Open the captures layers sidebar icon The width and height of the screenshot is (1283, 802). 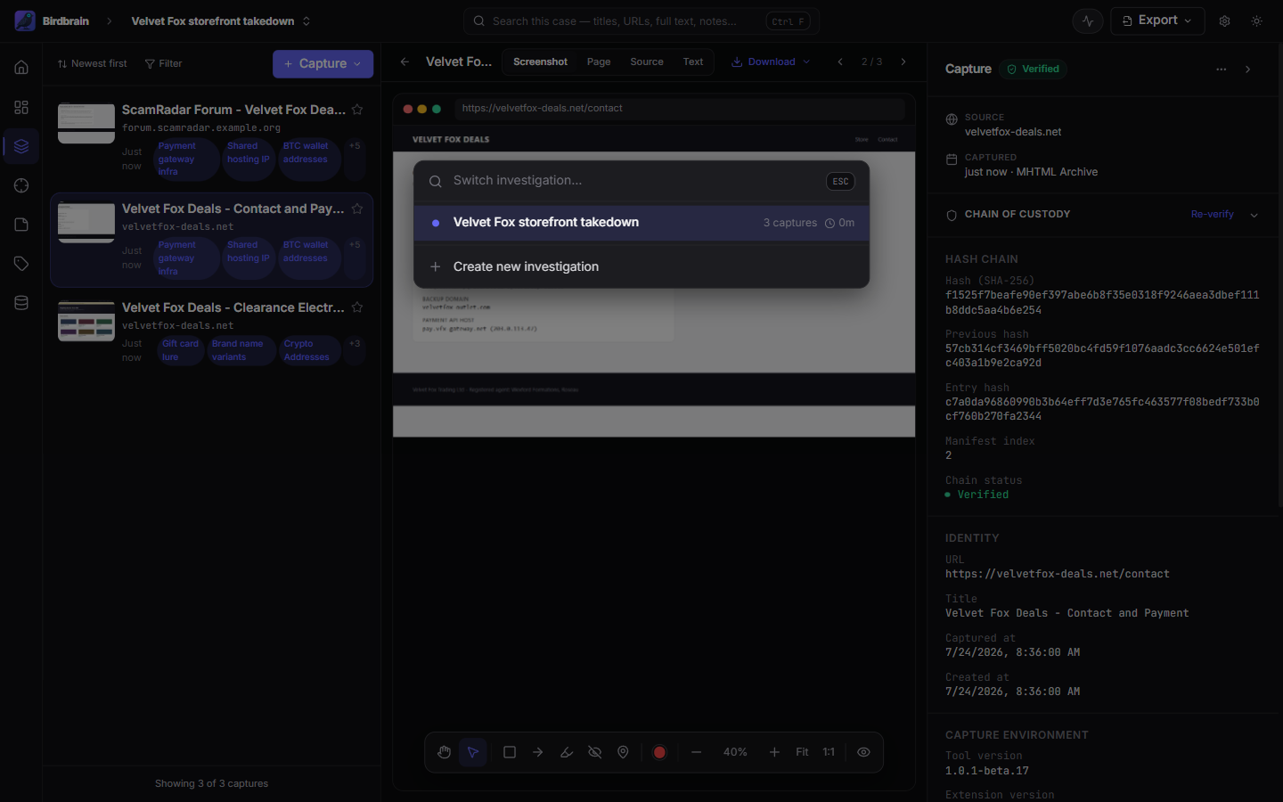21,146
